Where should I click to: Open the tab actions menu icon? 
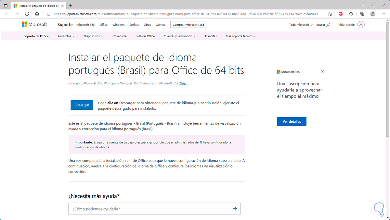(6, 6)
